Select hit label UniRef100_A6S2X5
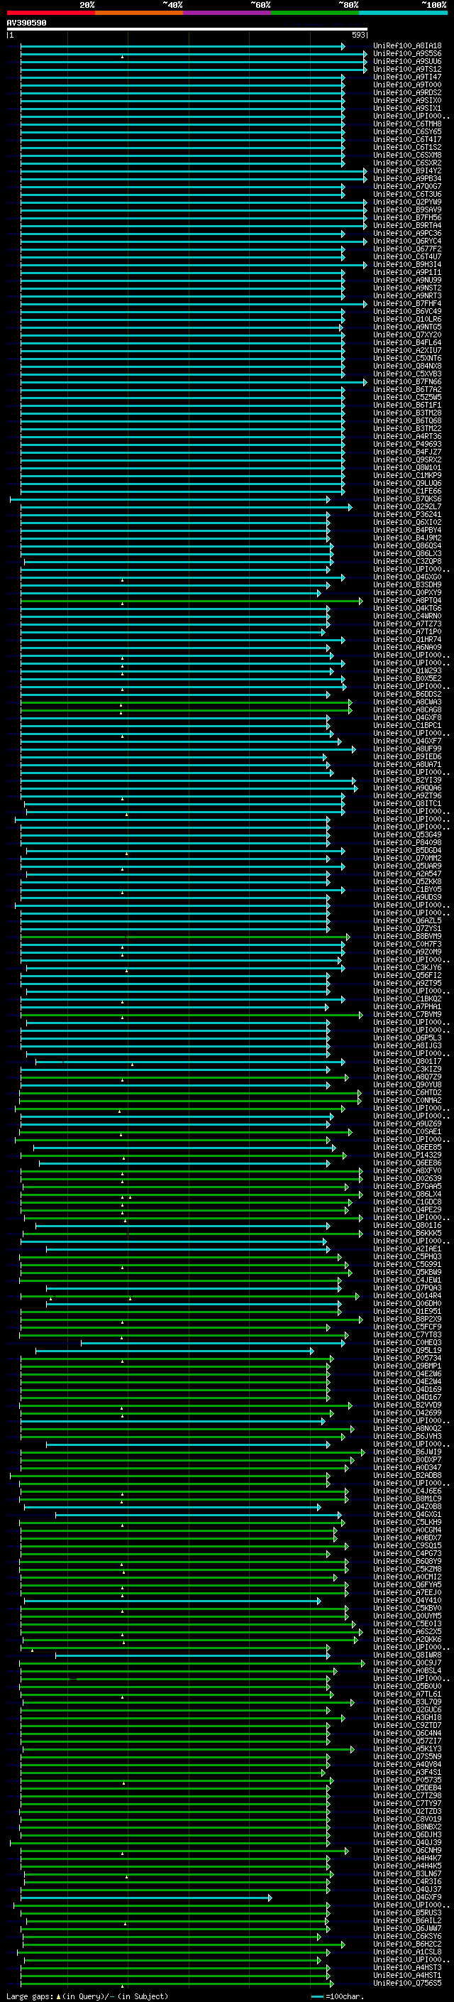This screenshot has height=2002, width=454. [407, 1631]
